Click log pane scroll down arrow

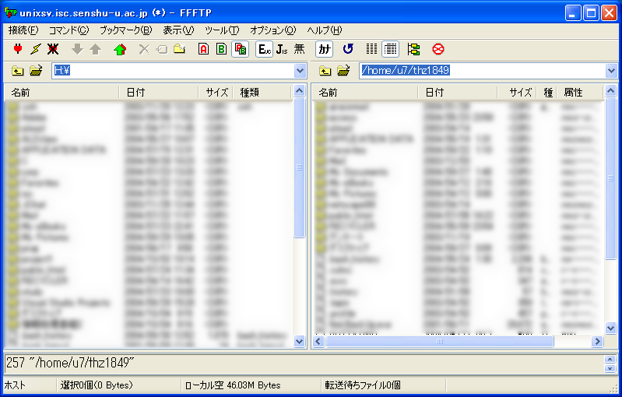[x=610, y=368]
